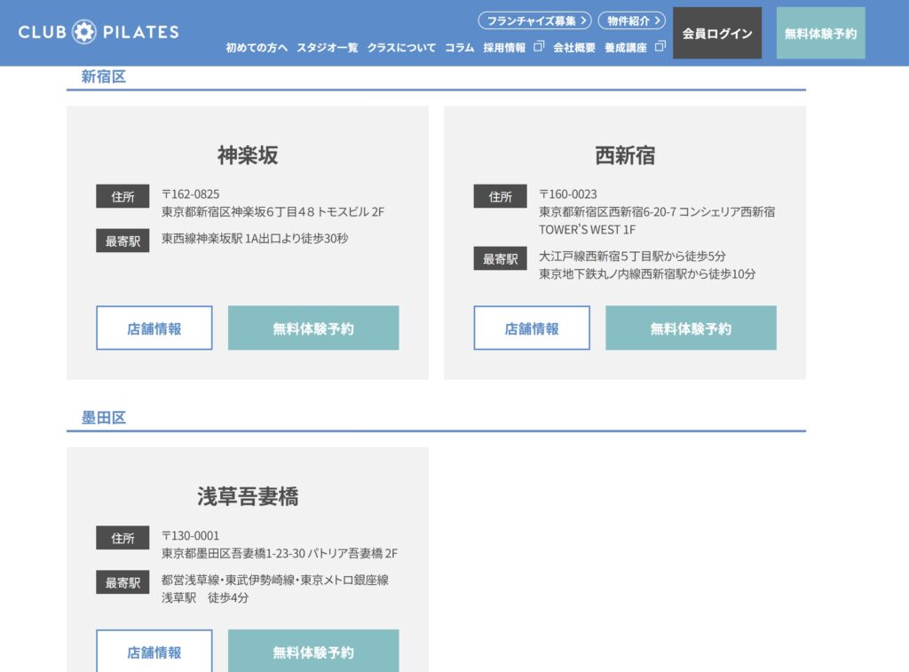Open 店舗情報 for 神楽坂 studio
This screenshot has height=672, width=909.
click(154, 328)
